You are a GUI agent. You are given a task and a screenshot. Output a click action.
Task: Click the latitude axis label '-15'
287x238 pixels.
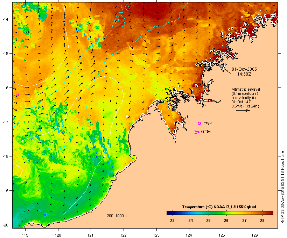pyautogui.click(x=5, y=54)
